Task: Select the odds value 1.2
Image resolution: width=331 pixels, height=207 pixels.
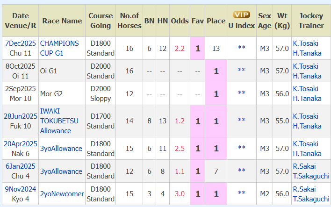Action: 180,121
